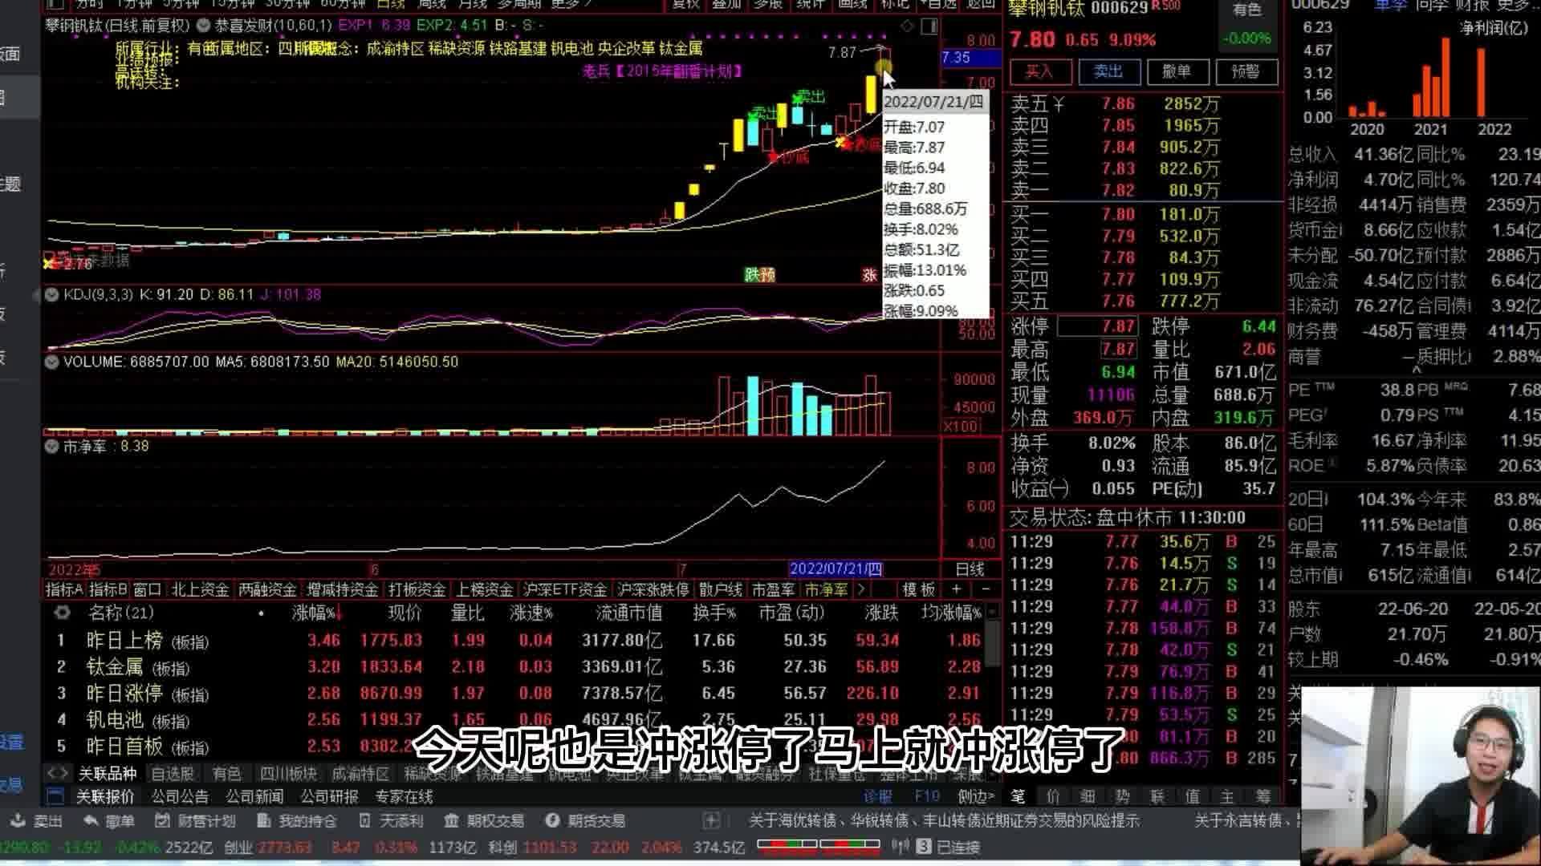Click the angle-brackets icon beside 关联品种

[57, 773]
